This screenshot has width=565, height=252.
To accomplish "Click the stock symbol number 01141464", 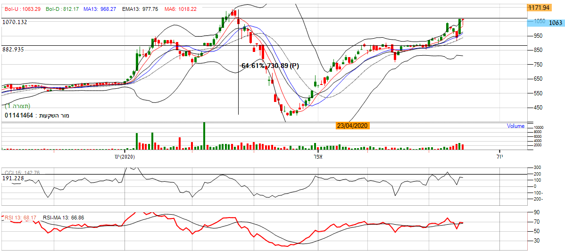I will [19, 115].
